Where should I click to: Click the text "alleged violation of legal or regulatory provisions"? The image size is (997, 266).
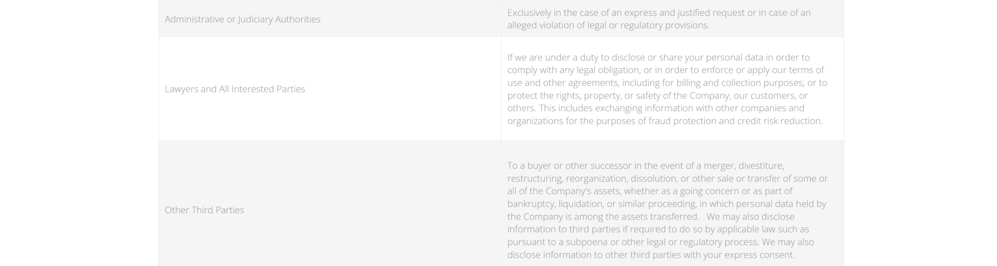[608, 25]
